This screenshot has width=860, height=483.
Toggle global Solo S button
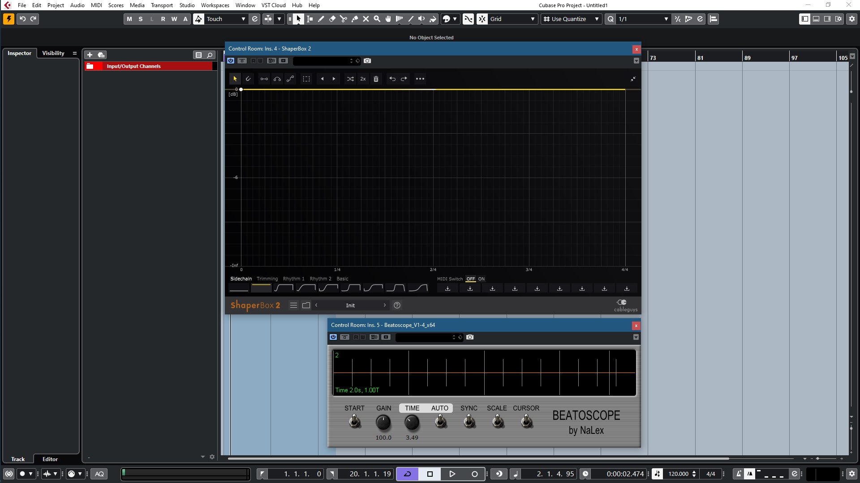coord(141,19)
